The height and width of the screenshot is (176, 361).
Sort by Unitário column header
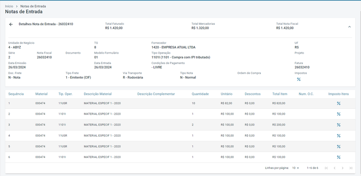227,94
